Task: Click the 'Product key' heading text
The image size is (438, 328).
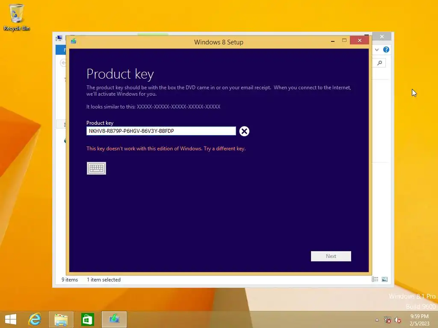Action: [x=120, y=74]
